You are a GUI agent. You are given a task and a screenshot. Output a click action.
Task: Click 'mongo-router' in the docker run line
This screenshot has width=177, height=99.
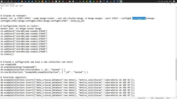click(x=47, y=18)
